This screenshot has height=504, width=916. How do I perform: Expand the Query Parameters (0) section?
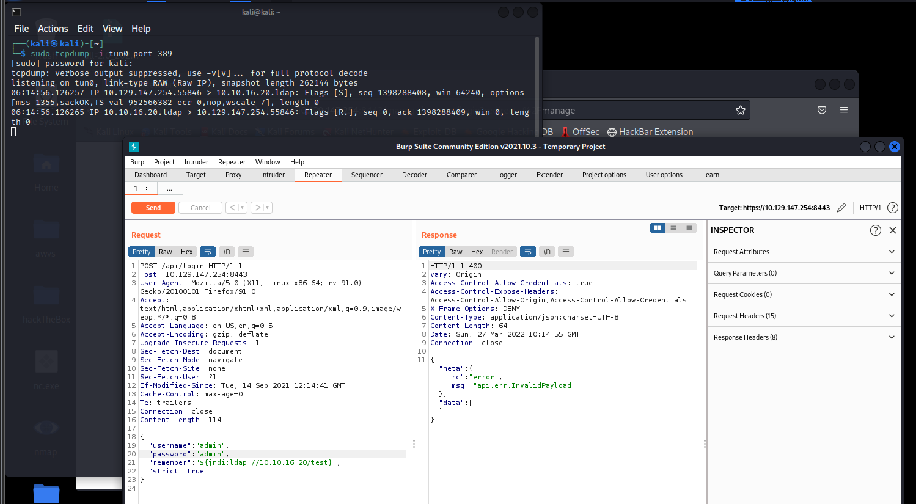click(x=804, y=273)
